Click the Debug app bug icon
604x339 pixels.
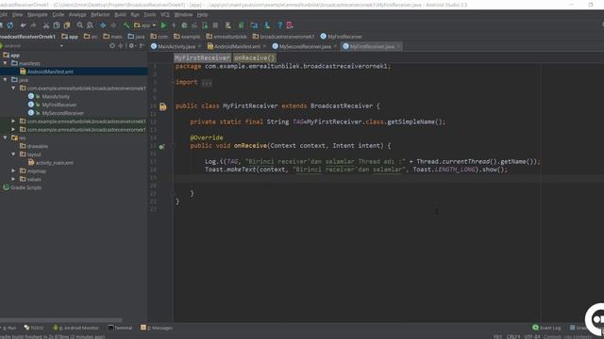pos(184,25)
